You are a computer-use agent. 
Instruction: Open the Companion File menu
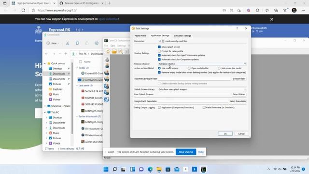tap(106, 45)
